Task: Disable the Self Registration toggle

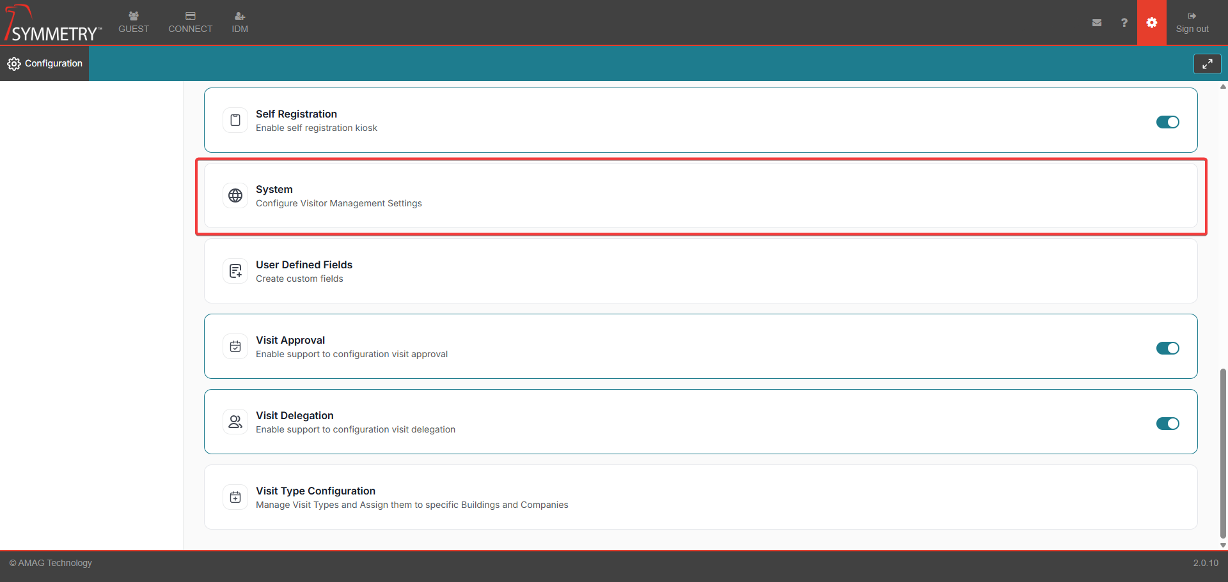Action: [x=1167, y=122]
